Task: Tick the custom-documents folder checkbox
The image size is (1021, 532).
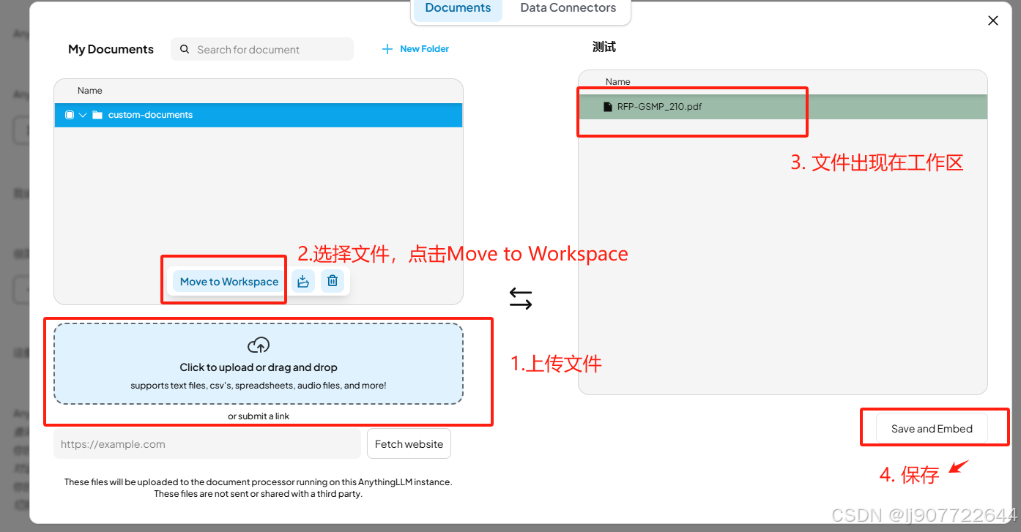Action: point(70,115)
